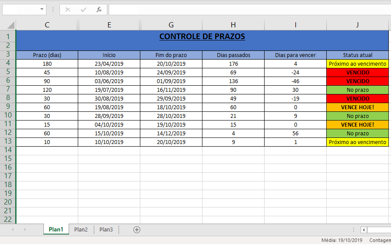The width and height of the screenshot is (391, 248).
Task: Select column I header
Action: click(295, 25)
